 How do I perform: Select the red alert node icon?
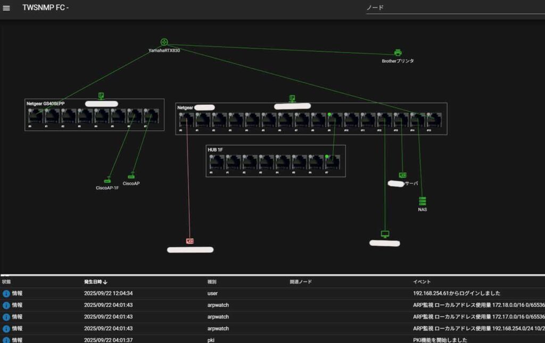click(190, 241)
